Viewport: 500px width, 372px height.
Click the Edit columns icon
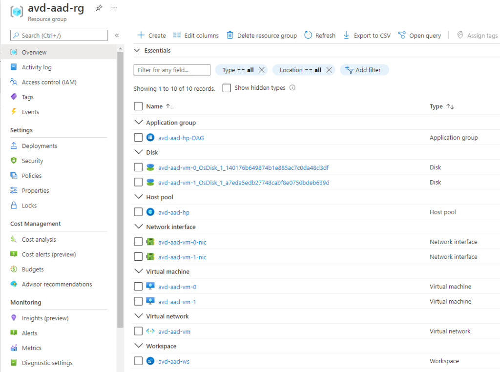(x=177, y=35)
